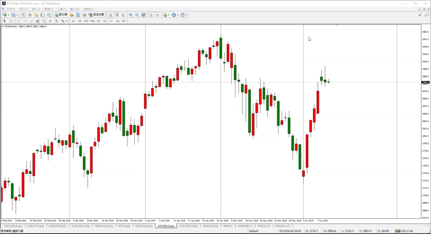
Task: Open the MQL community cloud icon
Action: (x=78, y=15)
